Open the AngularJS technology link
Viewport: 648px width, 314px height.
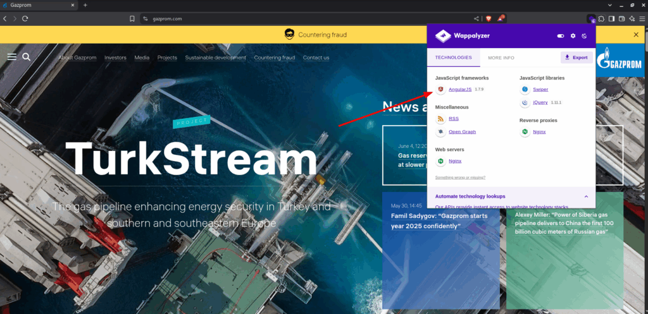pyautogui.click(x=460, y=89)
